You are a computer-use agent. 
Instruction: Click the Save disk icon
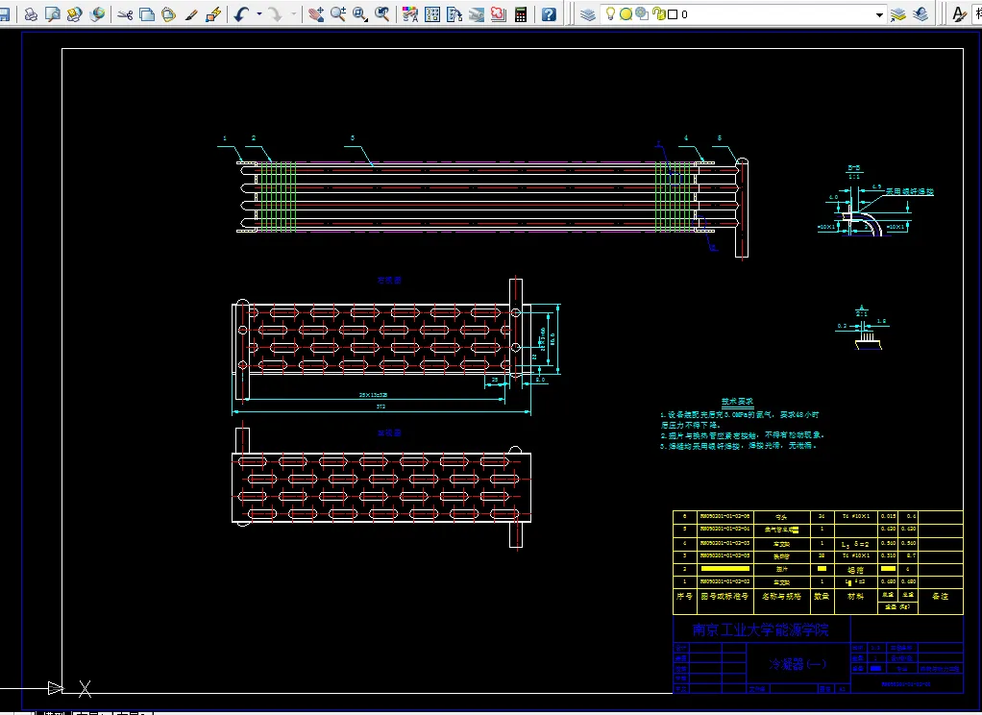(x=5, y=13)
